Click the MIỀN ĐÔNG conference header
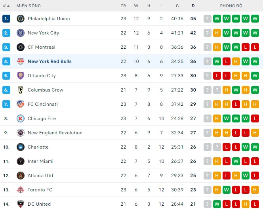Image resolution: width=263 pixels, height=212 pixels. tap(29, 6)
